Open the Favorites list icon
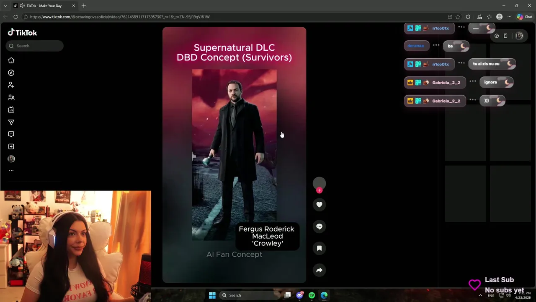Image resolution: width=536 pixels, height=302 pixels. pyautogui.click(x=489, y=17)
